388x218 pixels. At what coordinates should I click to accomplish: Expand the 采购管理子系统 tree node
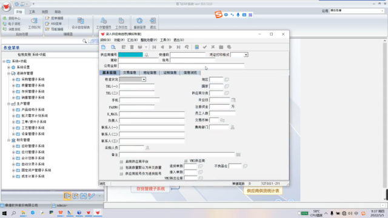[x=13, y=79]
